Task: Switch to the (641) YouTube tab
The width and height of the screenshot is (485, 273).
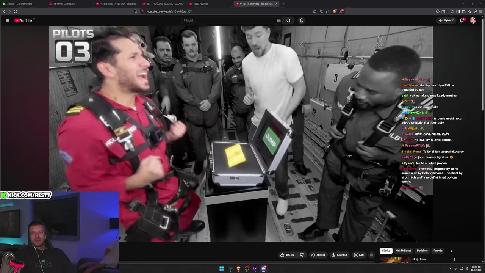Action: tap(210, 4)
